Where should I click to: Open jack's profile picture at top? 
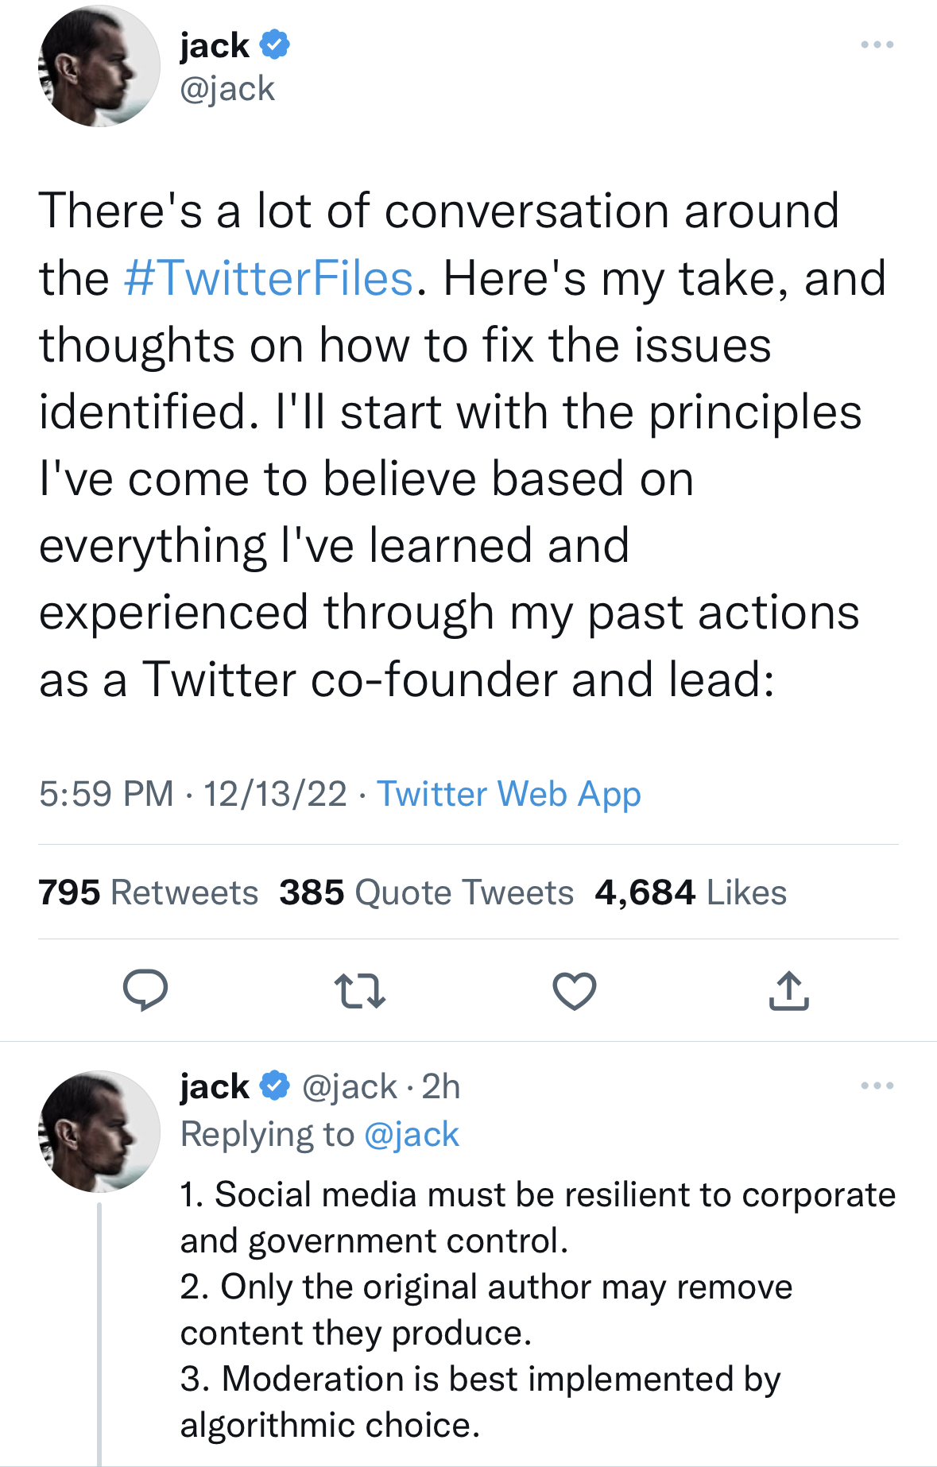coord(99,66)
